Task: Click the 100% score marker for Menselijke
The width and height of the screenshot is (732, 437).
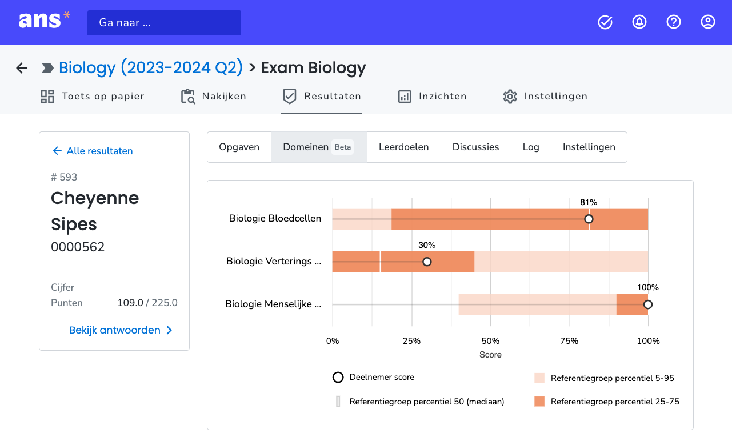Action: pos(648,304)
